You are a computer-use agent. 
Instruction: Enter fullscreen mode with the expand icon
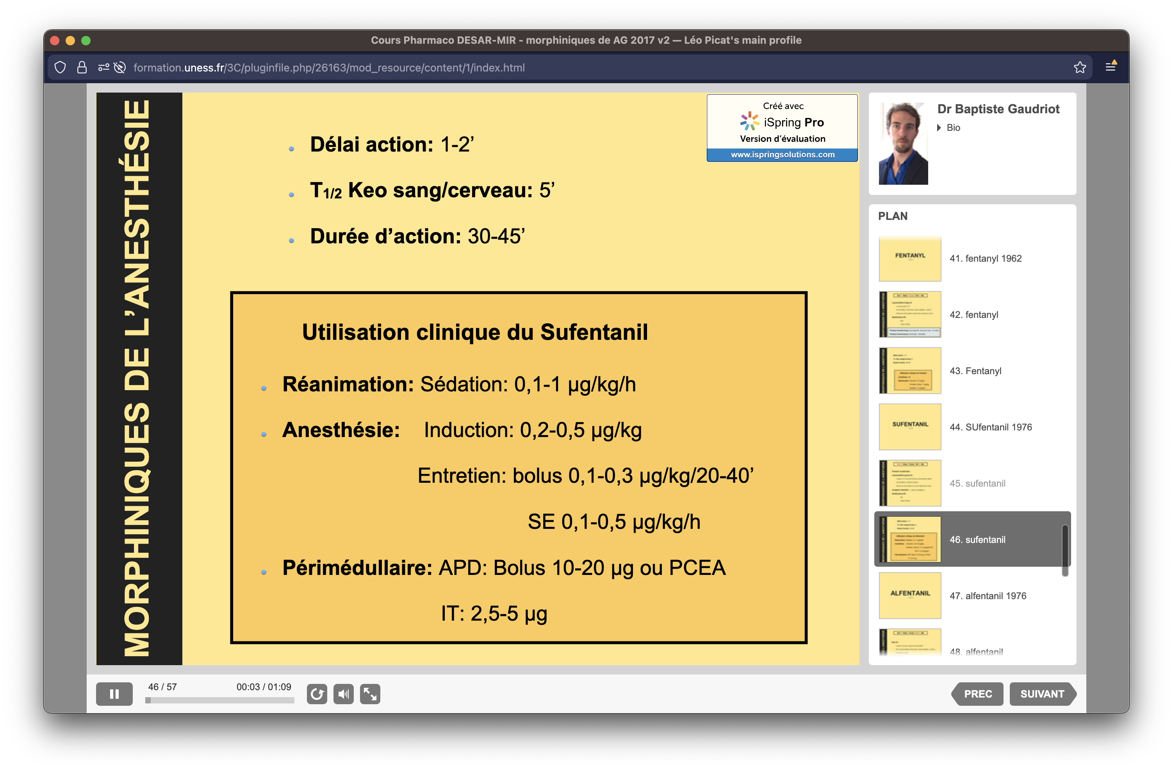[x=370, y=694]
